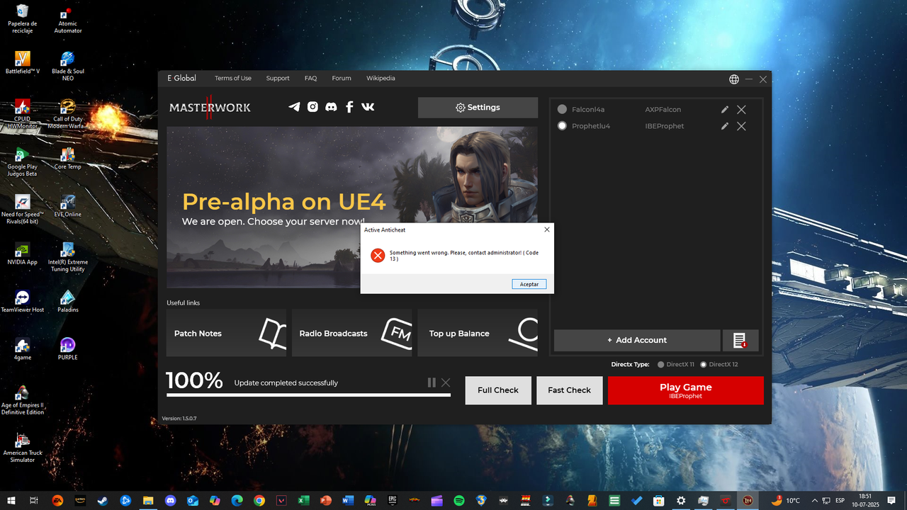The width and height of the screenshot is (907, 510).
Task: Open the Paladins desktop shortcut
Action: click(x=68, y=300)
